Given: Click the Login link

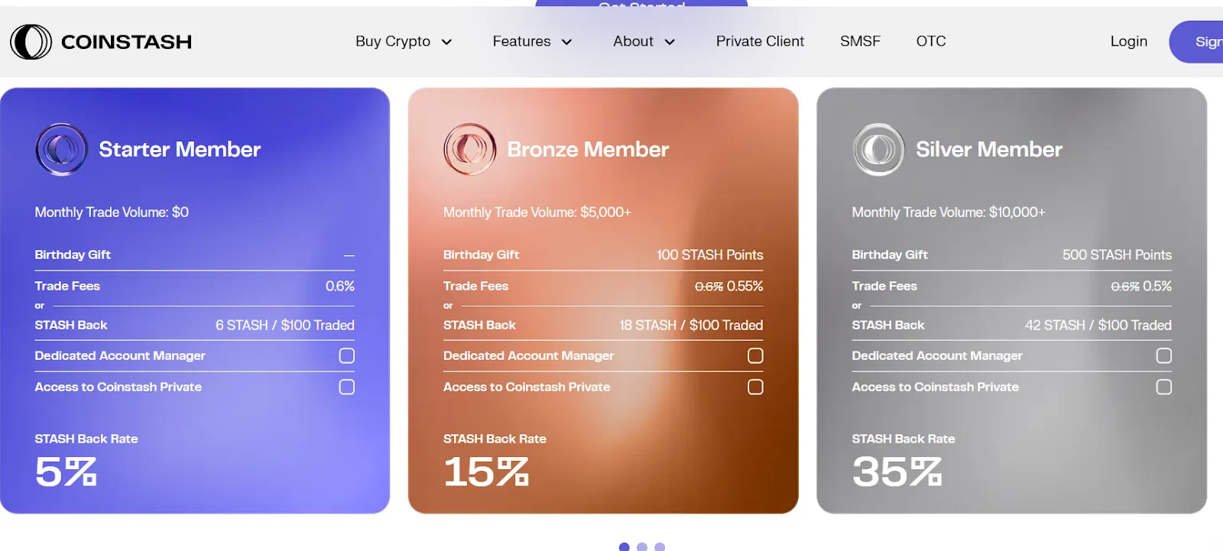Looking at the screenshot, I should (1129, 41).
